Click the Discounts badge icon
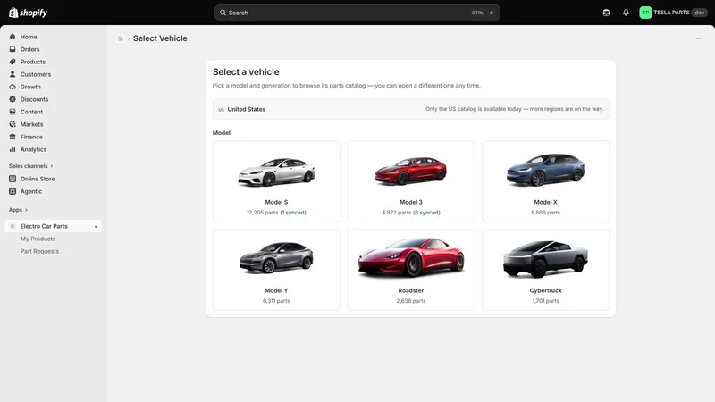 [13, 99]
